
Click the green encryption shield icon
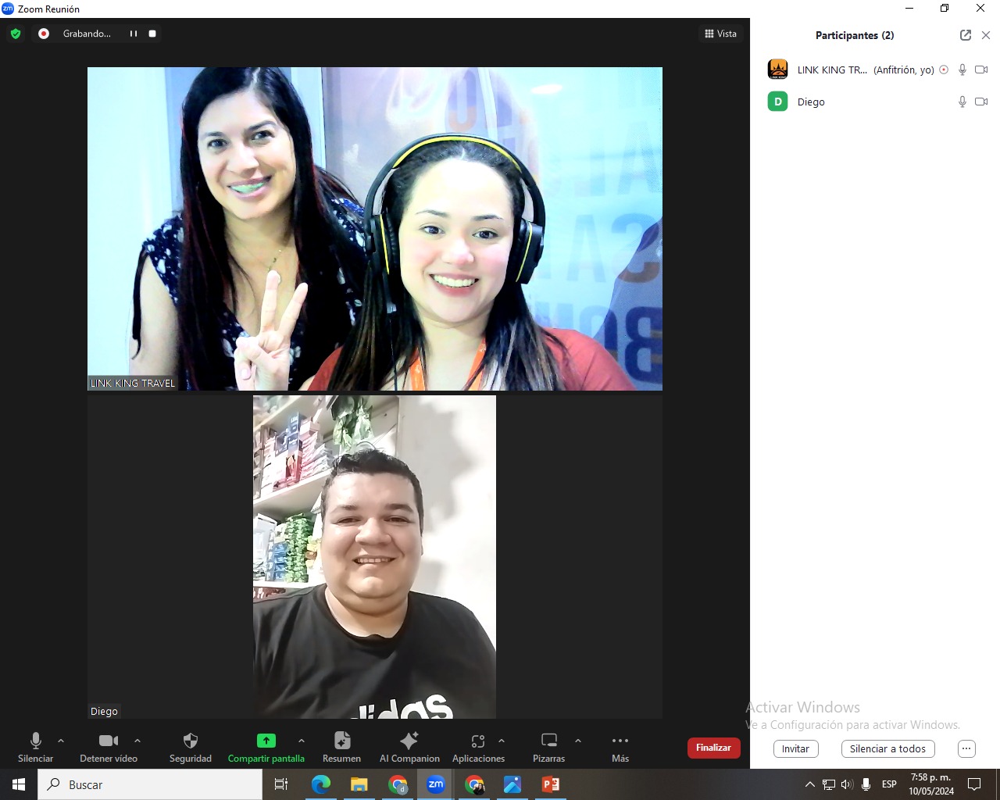point(16,34)
